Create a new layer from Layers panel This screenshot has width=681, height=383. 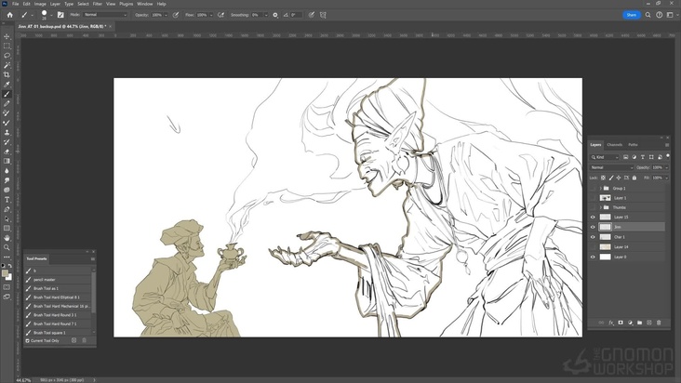point(649,323)
